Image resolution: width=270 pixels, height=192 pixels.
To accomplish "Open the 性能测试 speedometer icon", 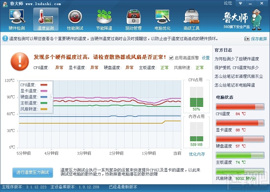I will click(75, 17).
